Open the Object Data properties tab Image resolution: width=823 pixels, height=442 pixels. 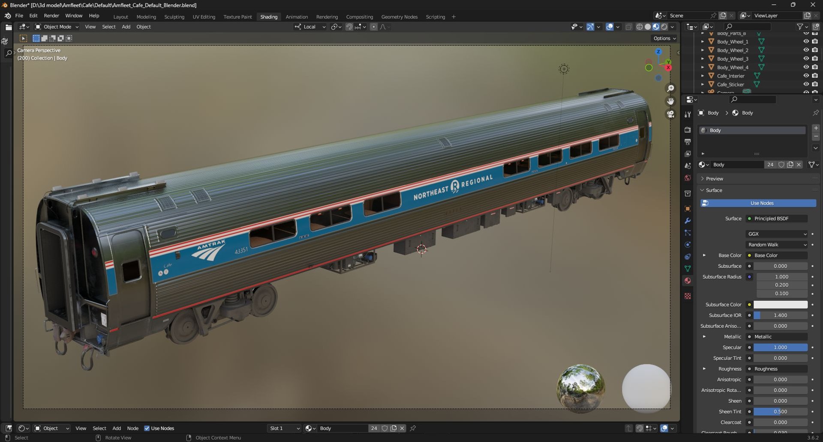688,269
